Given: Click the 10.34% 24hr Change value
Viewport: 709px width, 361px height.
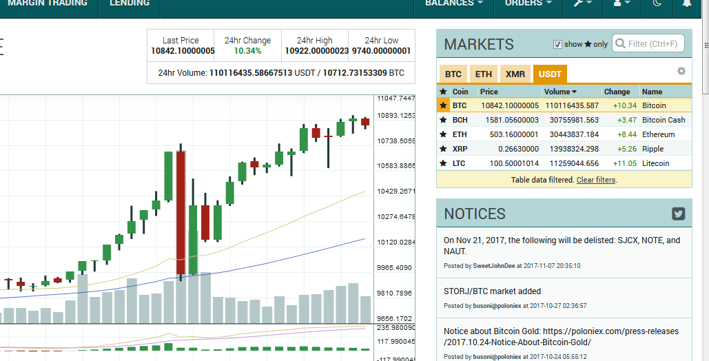Looking at the screenshot, I should pos(247,51).
